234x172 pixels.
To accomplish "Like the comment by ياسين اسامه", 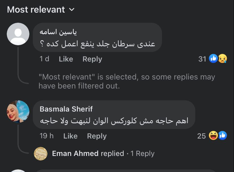I will click(66, 59).
